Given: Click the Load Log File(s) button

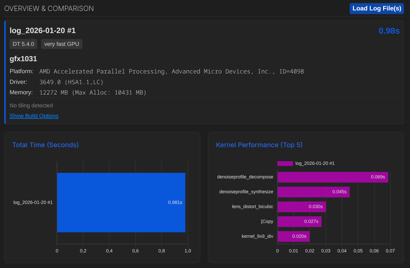Looking at the screenshot, I should click(376, 9).
